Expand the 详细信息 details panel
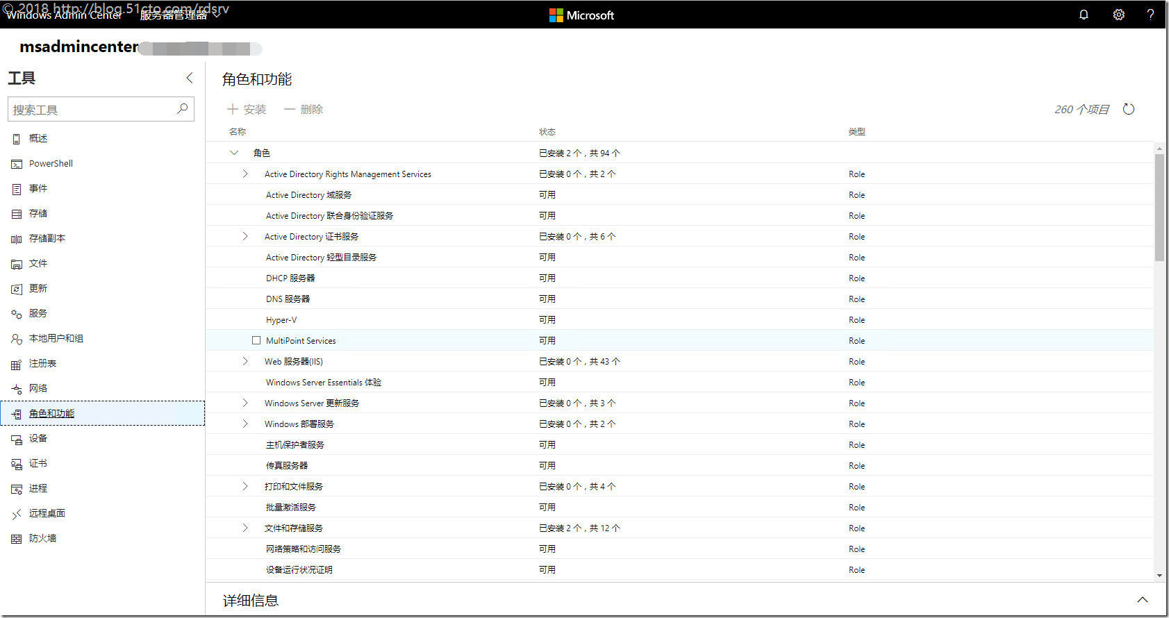 coord(1142,600)
